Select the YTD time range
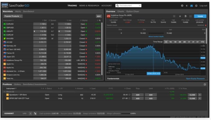The height and width of the screenshot is (120, 211). (202, 42)
